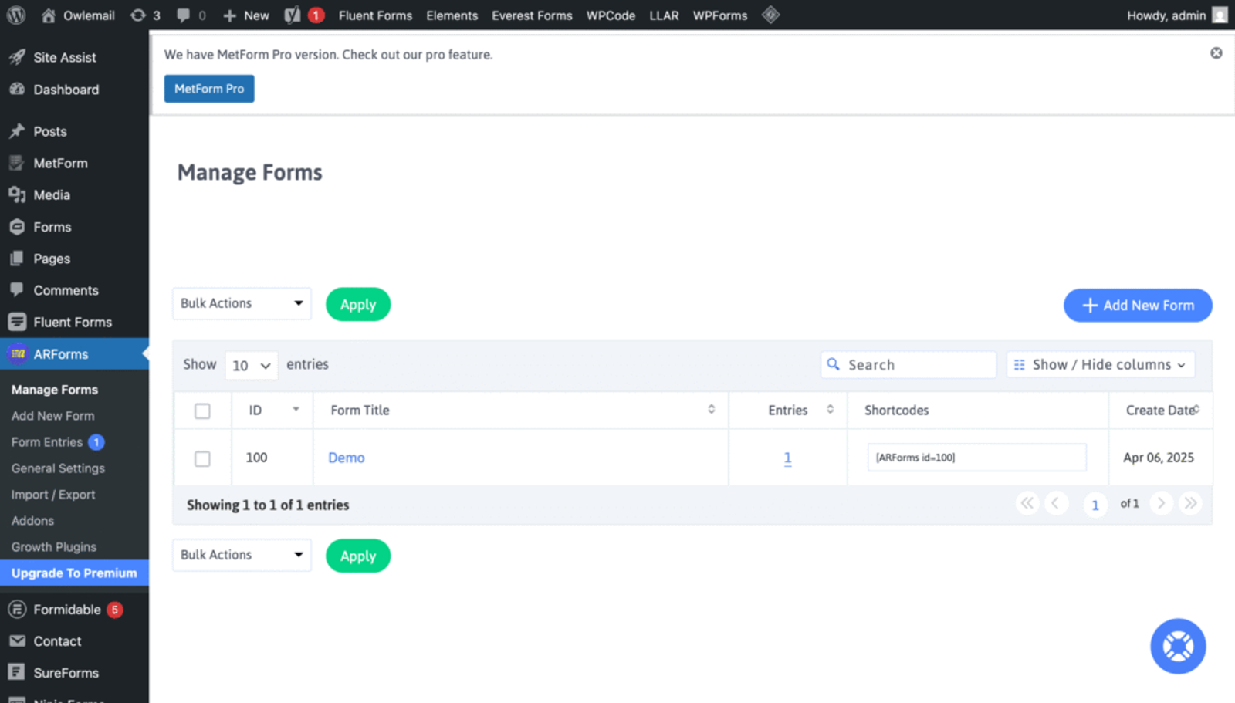Open Import / Export submenu item
This screenshot has height=703, width=1235.
53,495
